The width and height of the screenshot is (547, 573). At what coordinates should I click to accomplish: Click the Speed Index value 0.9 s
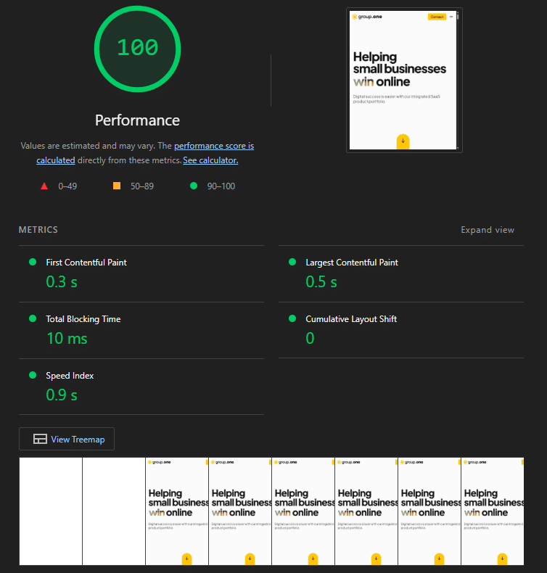point(62,395)
